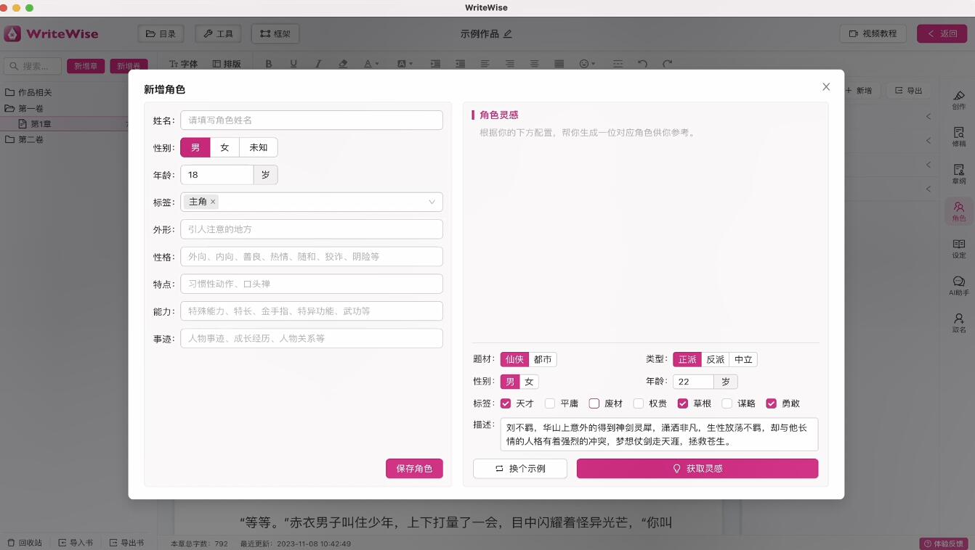Click the 获取灵感 button
The height and width of the screenshot is (550, 975).
pyautogui.click(x=697, y=469)
